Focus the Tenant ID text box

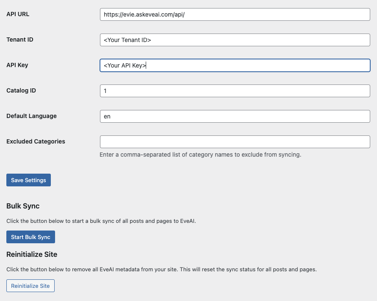point(235,40)
